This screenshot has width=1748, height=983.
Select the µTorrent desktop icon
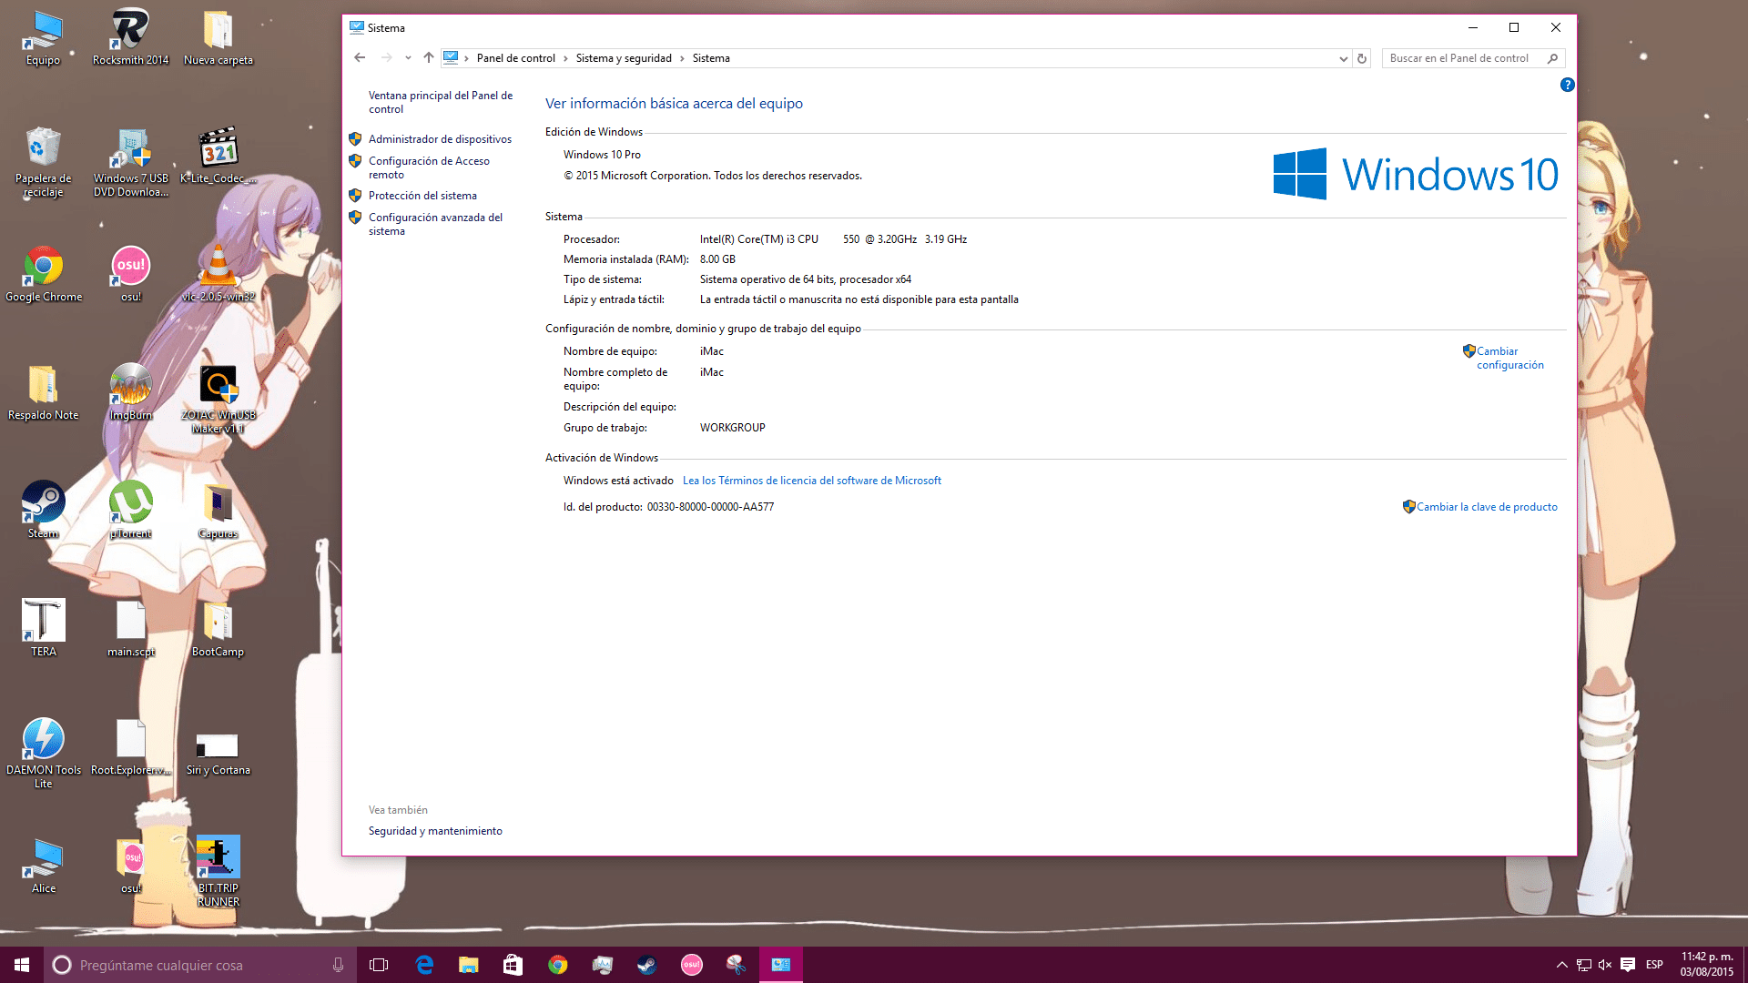pyautogui.click(x=130, y=511)
